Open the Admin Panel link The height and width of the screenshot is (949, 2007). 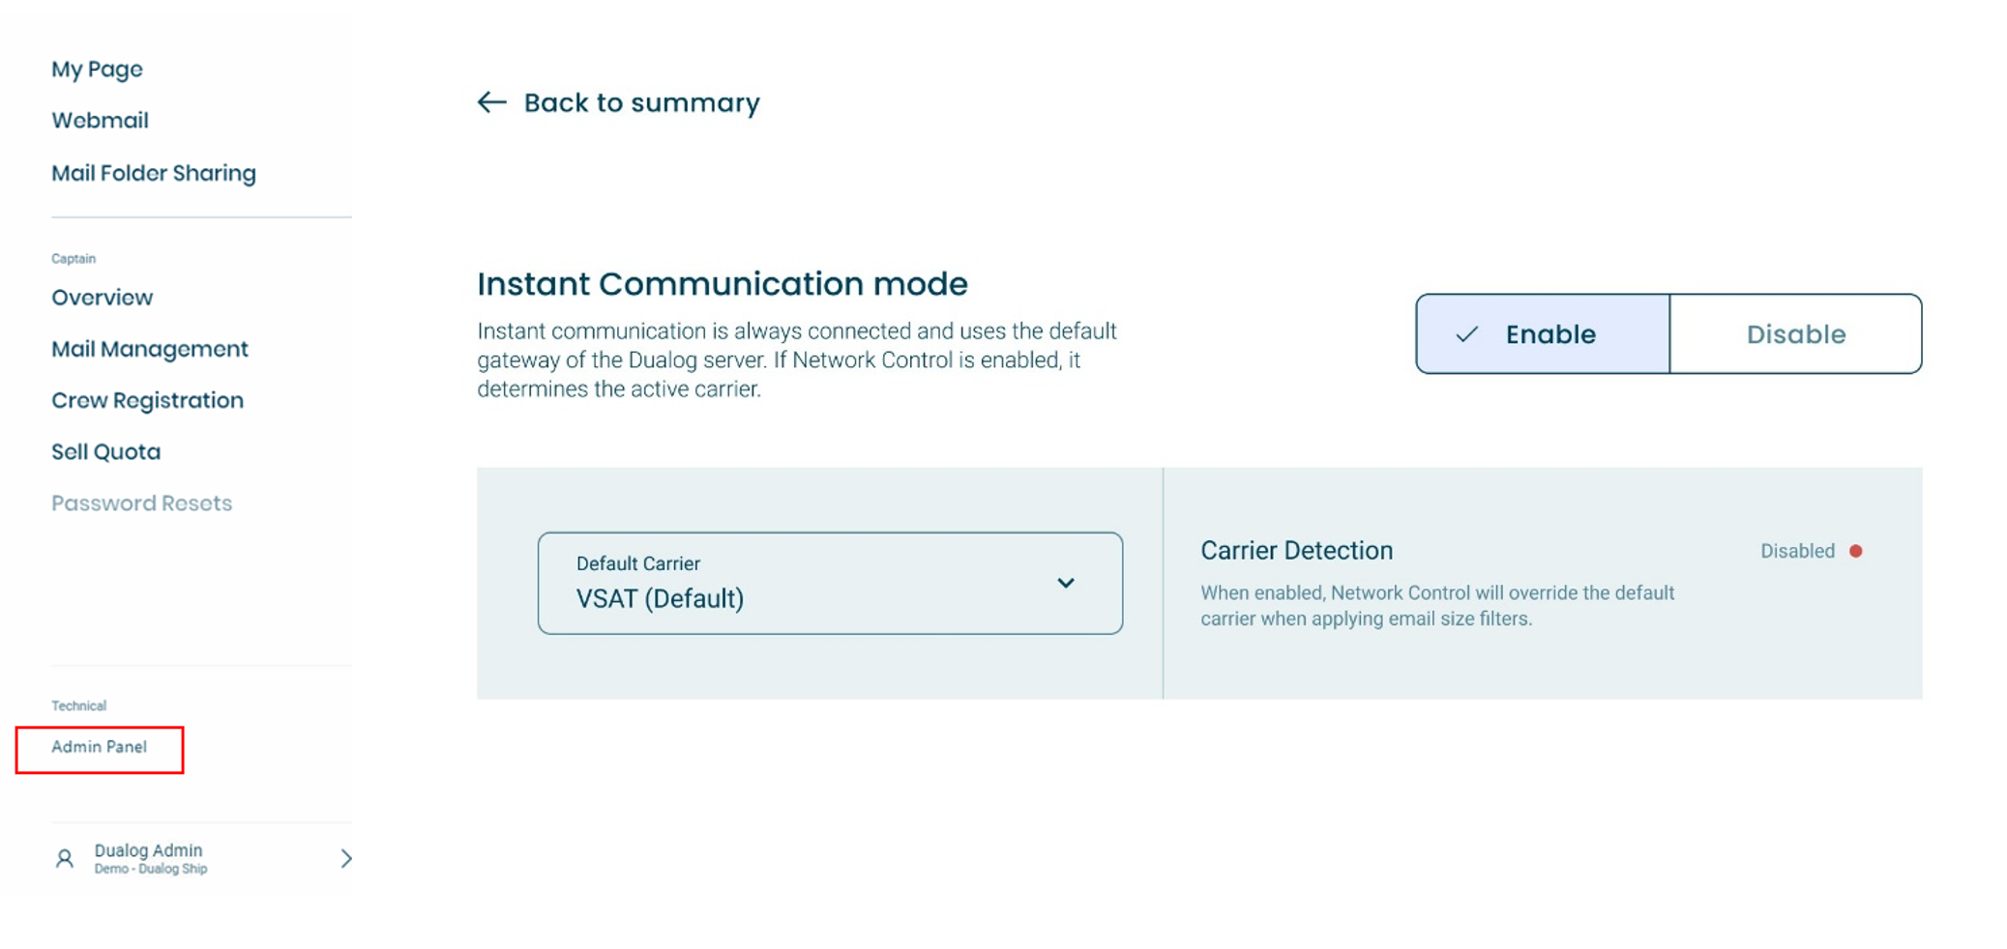[x=99, y=747]
